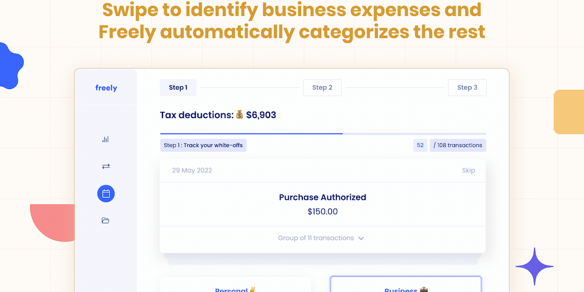Go to the Step 2 tab
This screenshot has height=292, width=584.
click(x=322, y=87)
